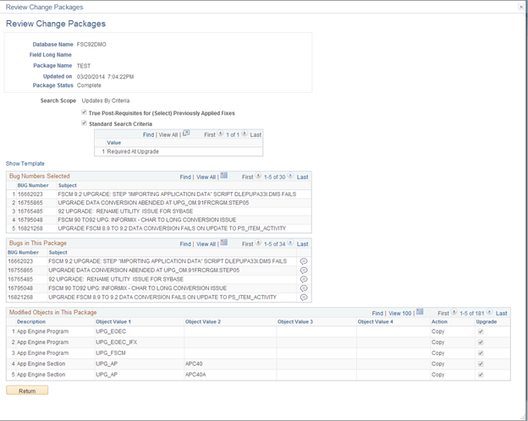Open comment icon for bug 16755865
The height and width of the screenshot is (421, 528).
[x=304, y=271]
